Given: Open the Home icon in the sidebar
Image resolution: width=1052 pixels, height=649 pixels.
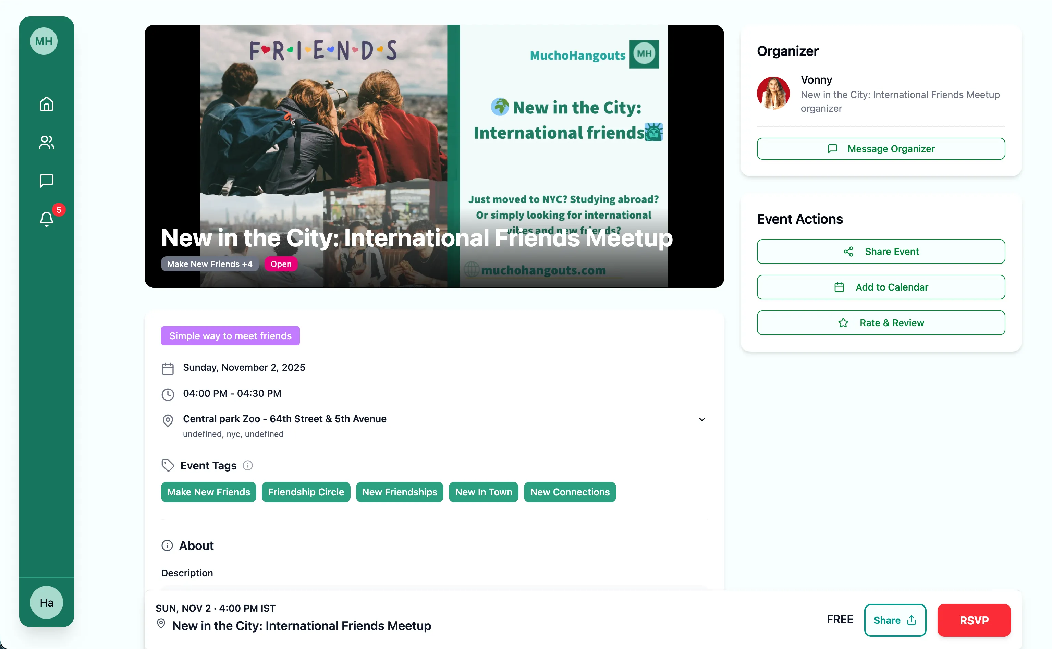Looking at the screenshot, I should tap(46, 104).
